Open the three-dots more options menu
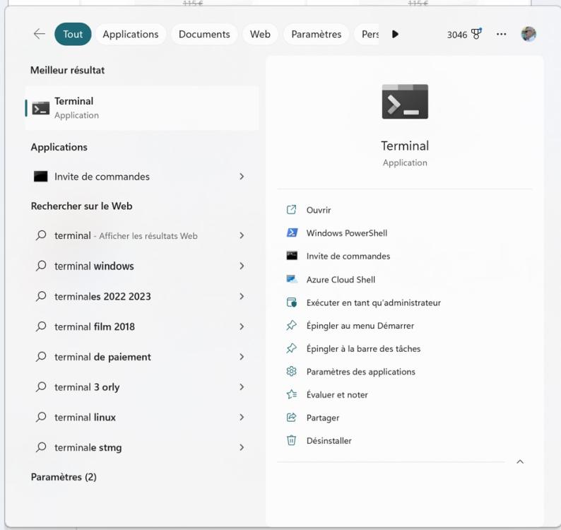This screenshot has width=561, height=530. pyautogui.click(x=502, y=34)
